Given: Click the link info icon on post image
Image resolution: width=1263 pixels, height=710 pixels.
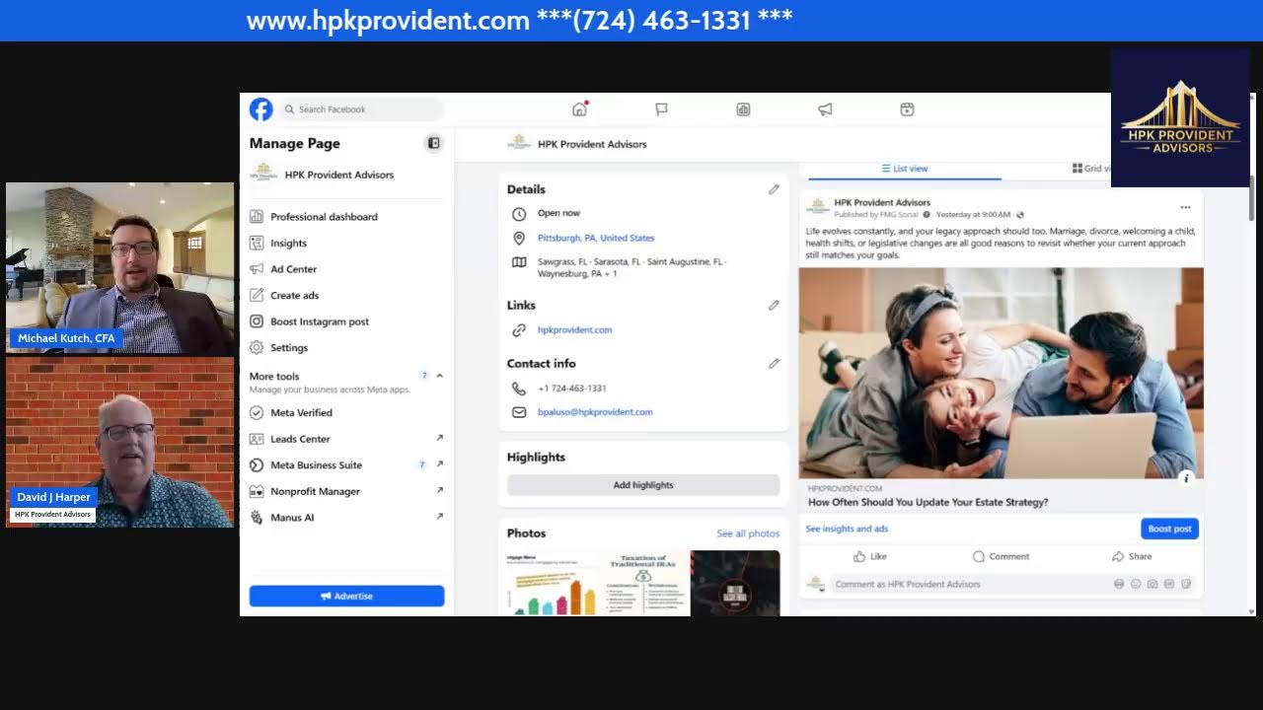Looking at the screenshot, I should click(x=1187, y=478).
